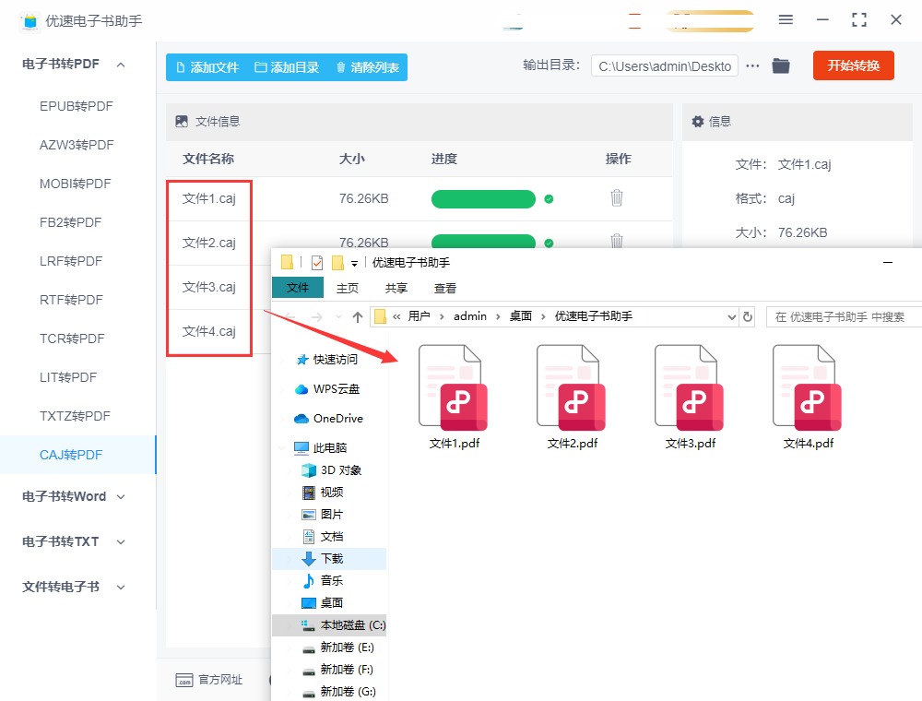The height and width of the screenshot is (701, 922).
Task: Select EPUB转PDF in sidebar
Action: (77, 106)
